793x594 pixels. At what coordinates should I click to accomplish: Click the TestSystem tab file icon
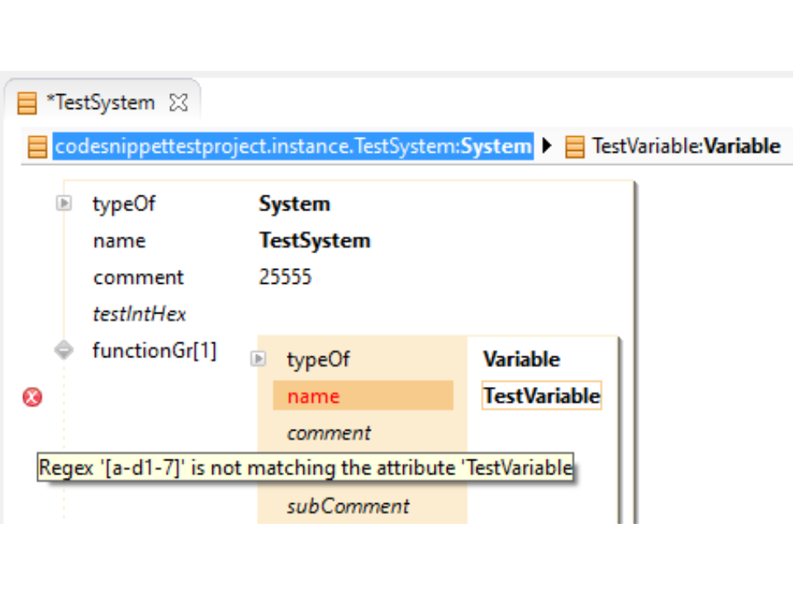tap(27, 103)
